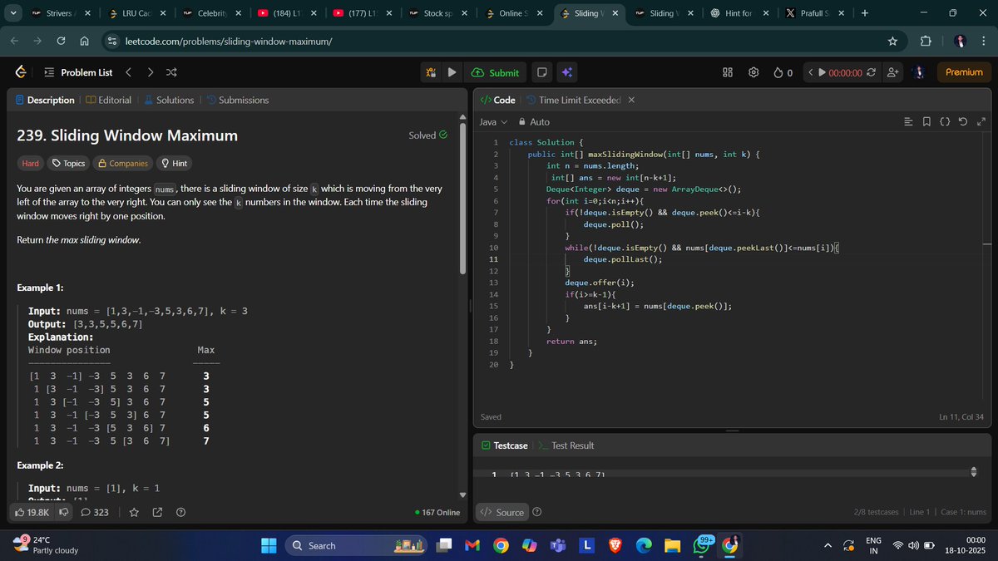Screen dimensions: 998x561
Task: Format code with the align icon
Action: tap(908, 122)
